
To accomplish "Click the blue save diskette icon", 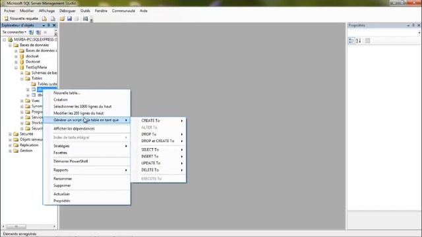I will pos(69,18).
